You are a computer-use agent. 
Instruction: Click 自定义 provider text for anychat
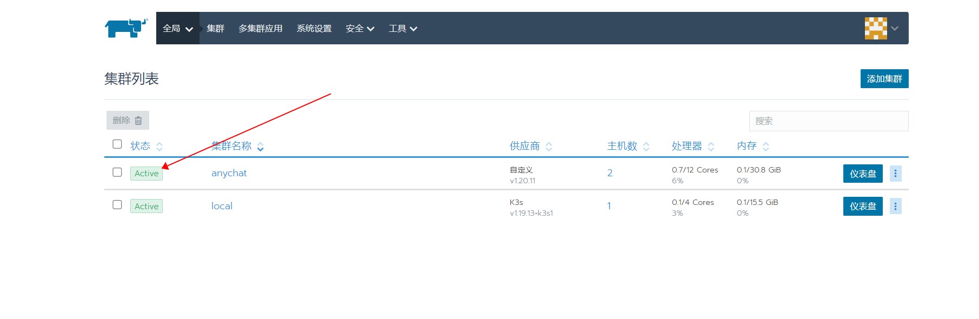[521, 170]
